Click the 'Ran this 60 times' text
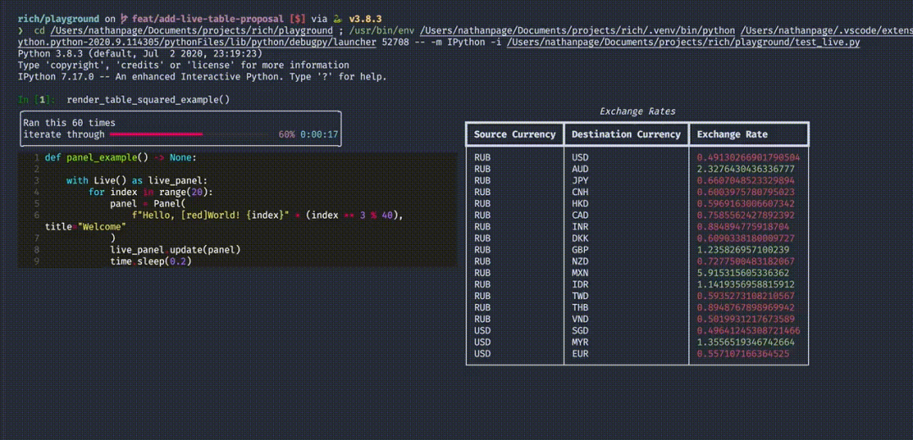Screen dimensions: 913x440 (69, 122)
